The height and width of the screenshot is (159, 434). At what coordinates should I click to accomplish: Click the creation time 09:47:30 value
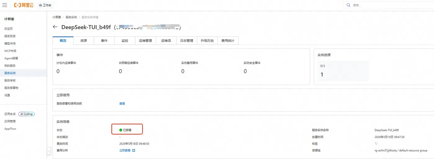pyautogui.click(x=390, y=137)
